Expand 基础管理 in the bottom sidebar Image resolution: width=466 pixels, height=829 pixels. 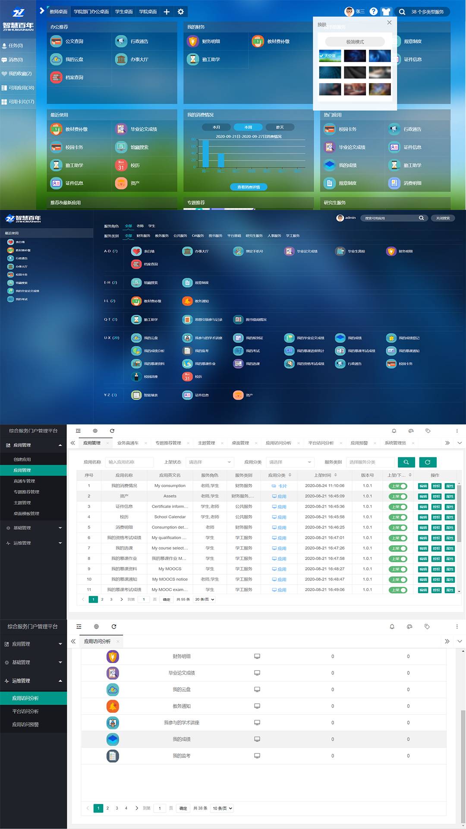click(x=33, y=662)
